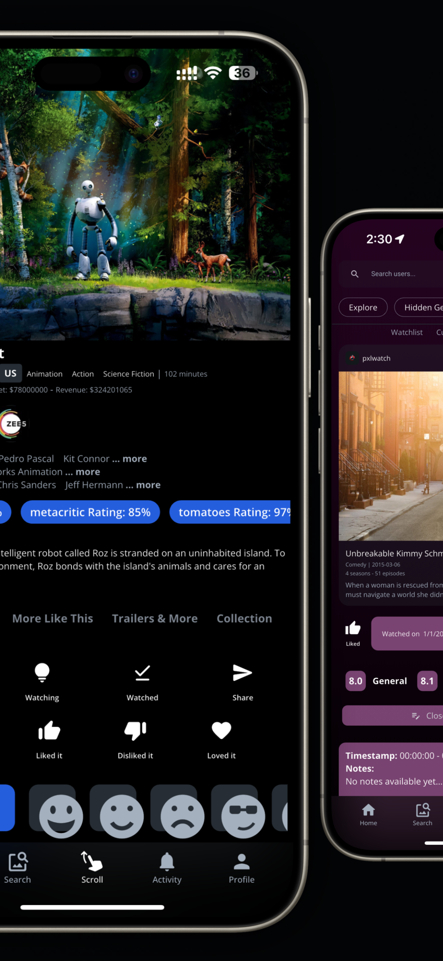Select the sunglasses emoji reaction

click(243, 816)
